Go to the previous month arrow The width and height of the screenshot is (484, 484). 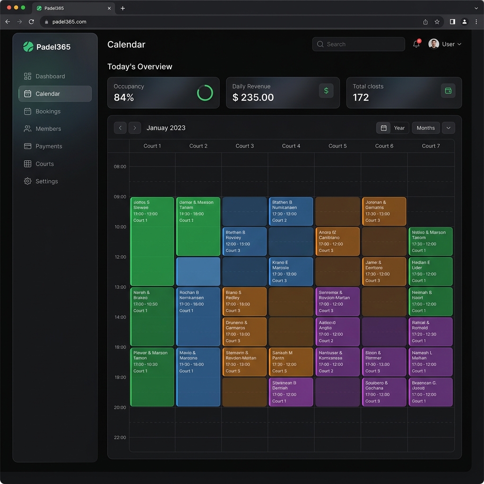tap(120, 128)
